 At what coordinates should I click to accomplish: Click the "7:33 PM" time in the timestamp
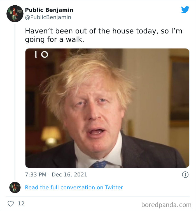tap(36, 174)
